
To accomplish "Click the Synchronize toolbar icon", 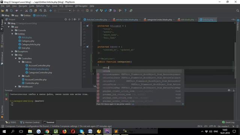I will pyautogui.click(x=11, y=10).
